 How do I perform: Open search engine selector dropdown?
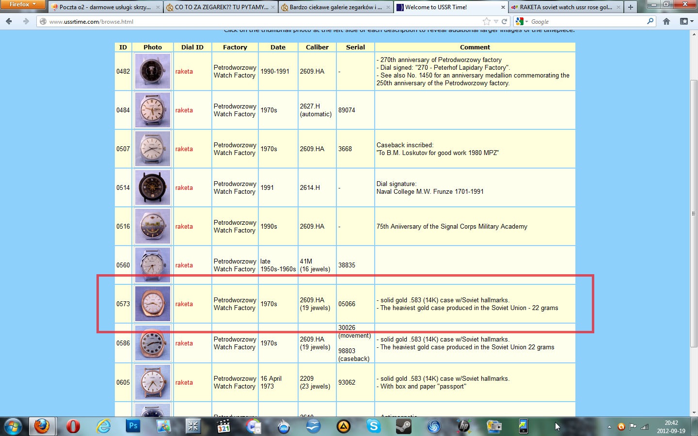pos(522,22)
